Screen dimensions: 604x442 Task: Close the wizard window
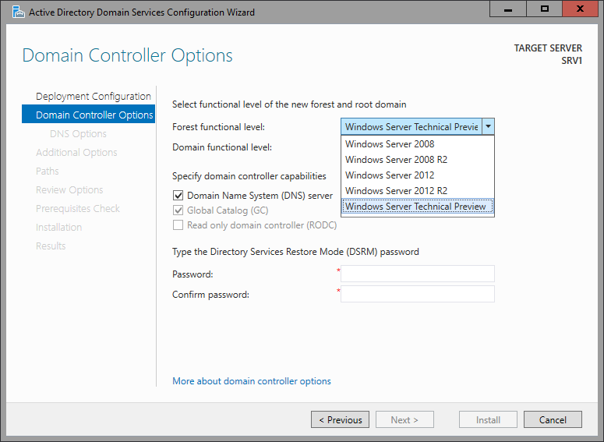point(580,9)
